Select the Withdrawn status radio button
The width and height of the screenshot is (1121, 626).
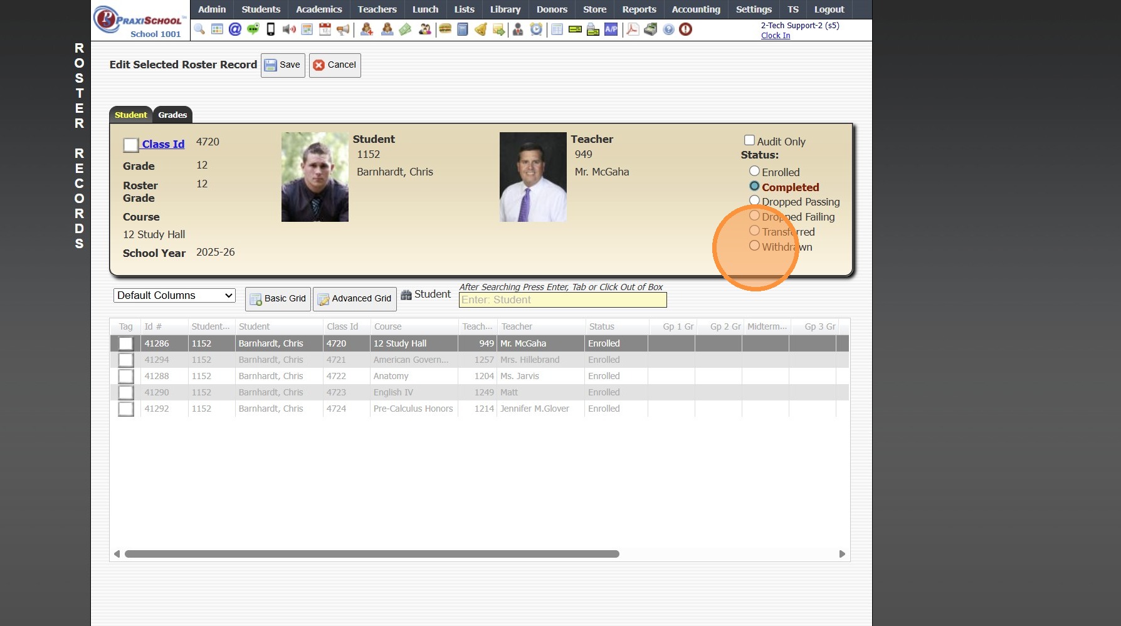(x=754, y=246)
